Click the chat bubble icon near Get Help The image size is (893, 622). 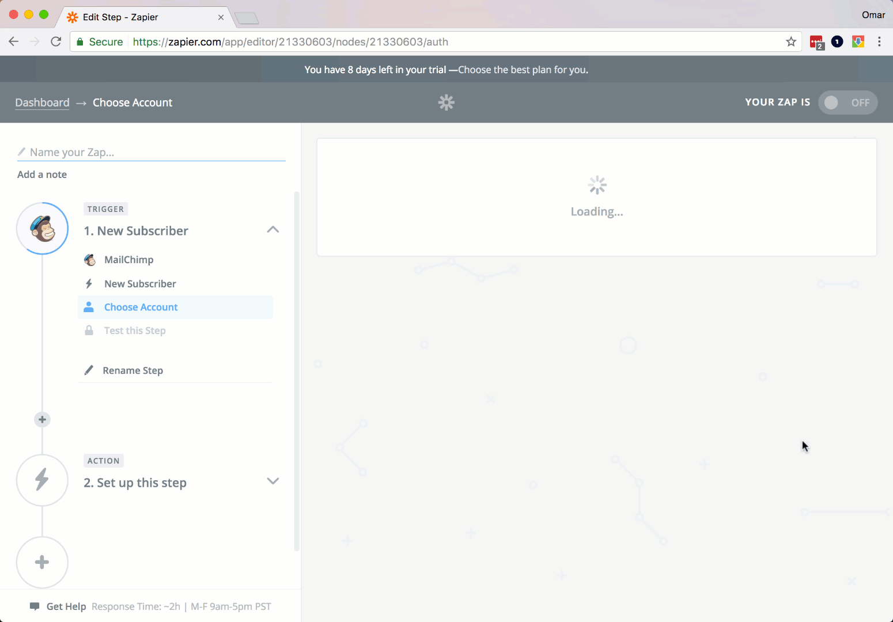pos(35,606)
